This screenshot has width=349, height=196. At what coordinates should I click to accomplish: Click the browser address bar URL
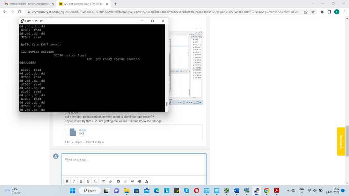[166, 12]
